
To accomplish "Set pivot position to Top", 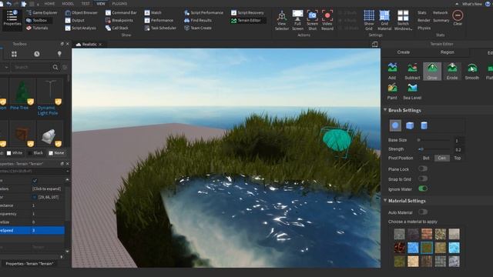I will click(x=457, y=158).
